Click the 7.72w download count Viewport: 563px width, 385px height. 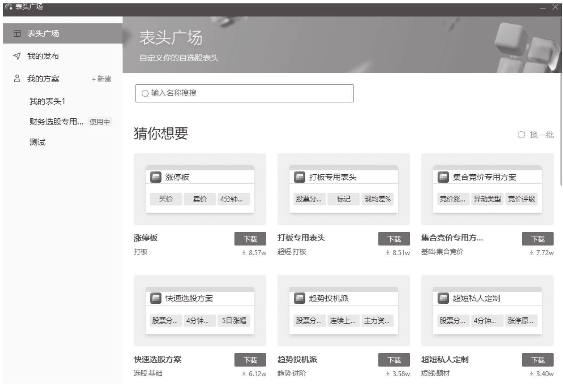pyautogui.click(x=541, y=253)
